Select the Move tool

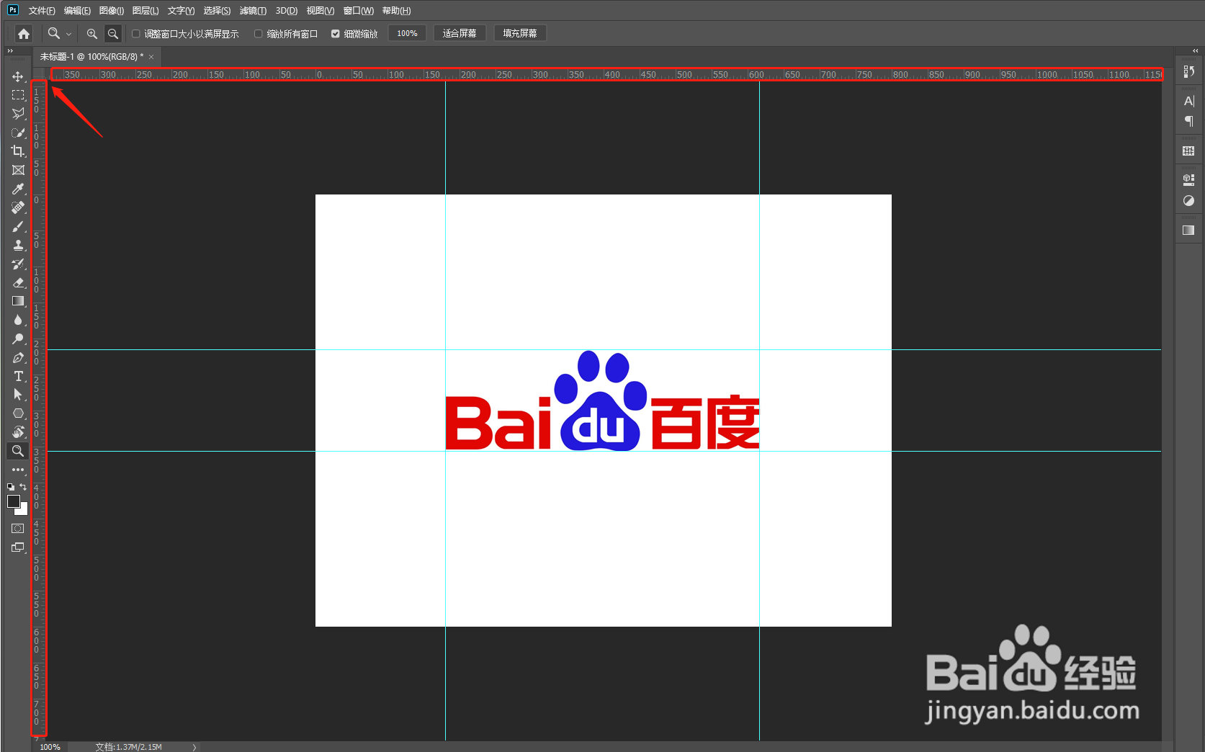click(x=18, y=77)
